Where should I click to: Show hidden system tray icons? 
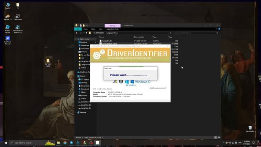[223, 143]
